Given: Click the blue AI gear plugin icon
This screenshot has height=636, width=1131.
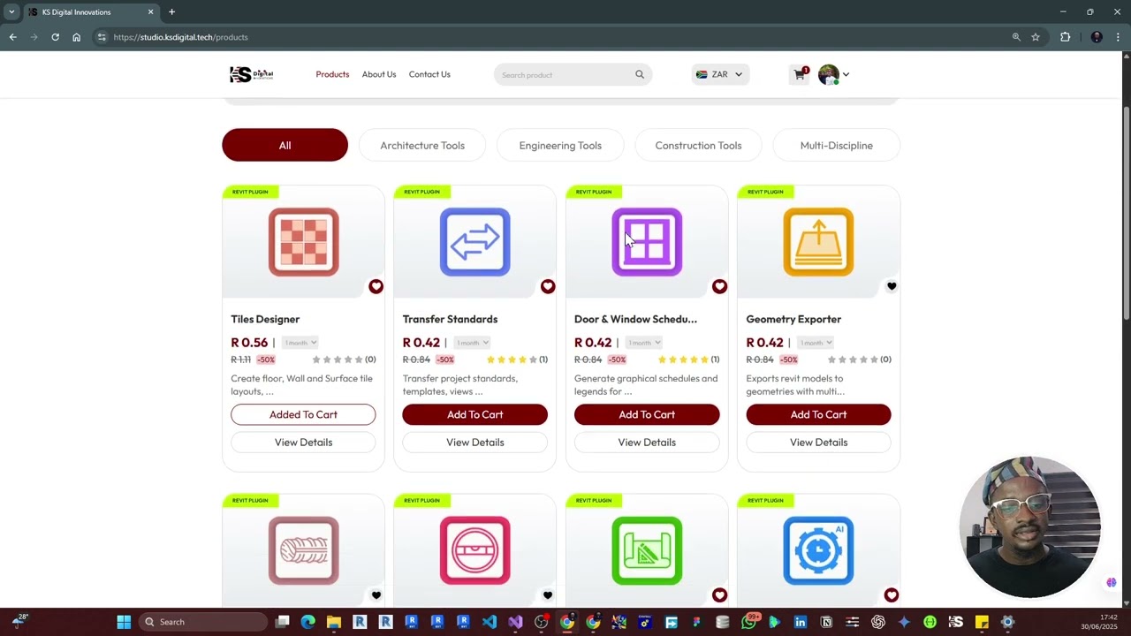Looking at the screenshot, I should pos(818,550).
